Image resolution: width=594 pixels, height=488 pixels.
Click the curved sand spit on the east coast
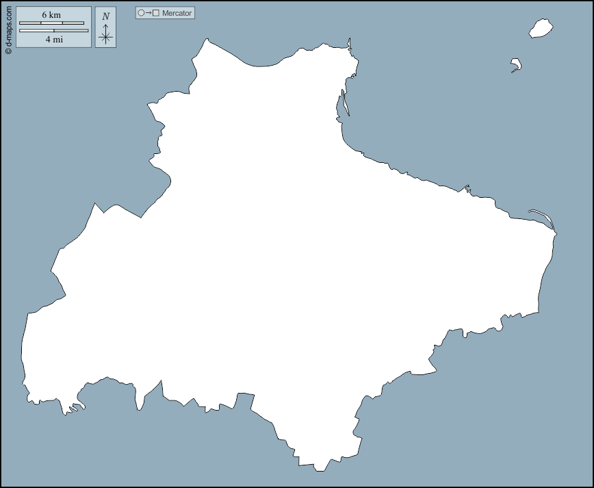tap(542, 216)
